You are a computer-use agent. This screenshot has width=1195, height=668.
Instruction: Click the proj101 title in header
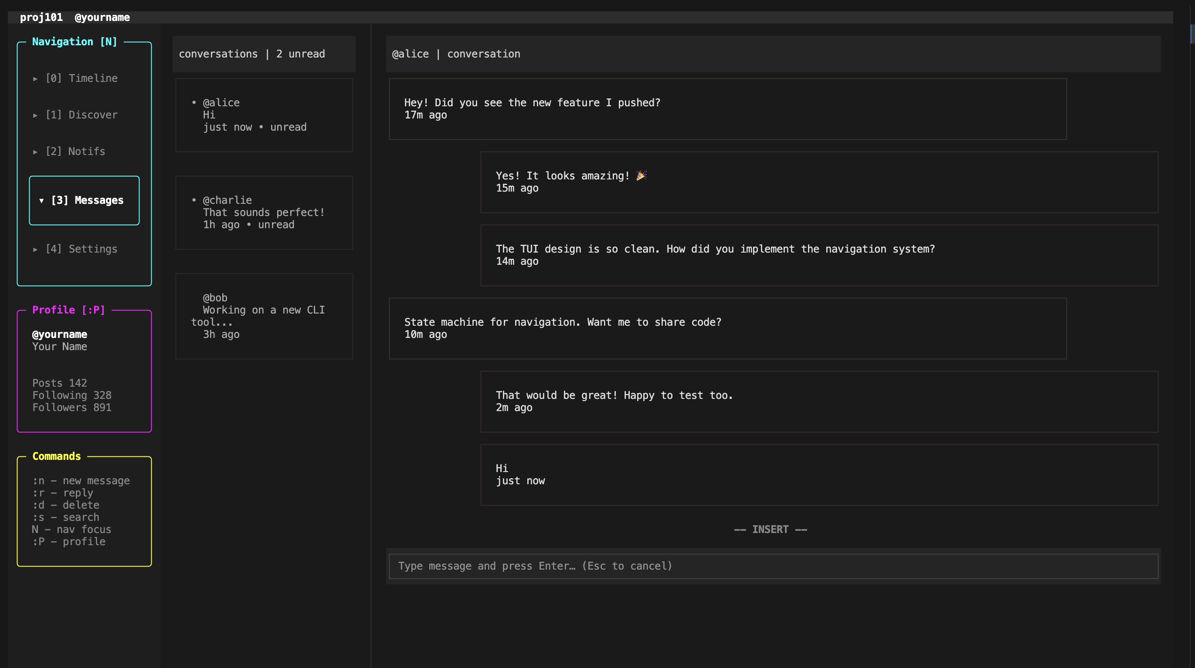41,17
